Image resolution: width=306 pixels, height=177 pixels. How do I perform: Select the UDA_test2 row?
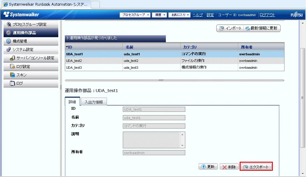[x=175, y=61]
